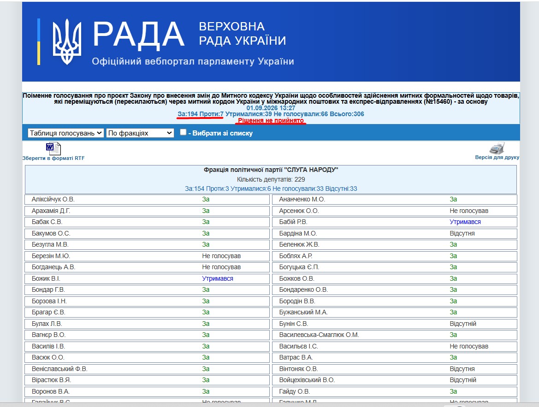Screen dimensions: 539x407
Task: Select deputy 'Бабій Р.В.'
Action: [293, 222]
